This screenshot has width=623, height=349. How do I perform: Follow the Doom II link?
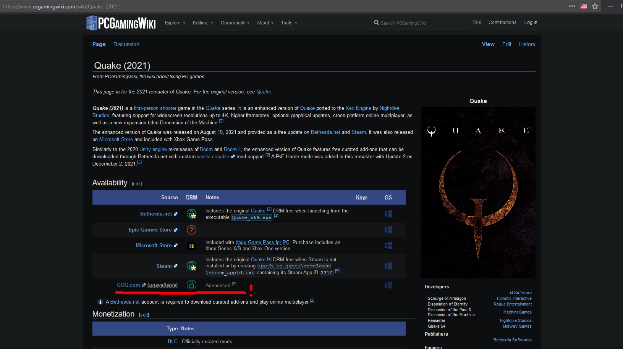(232, 149)
